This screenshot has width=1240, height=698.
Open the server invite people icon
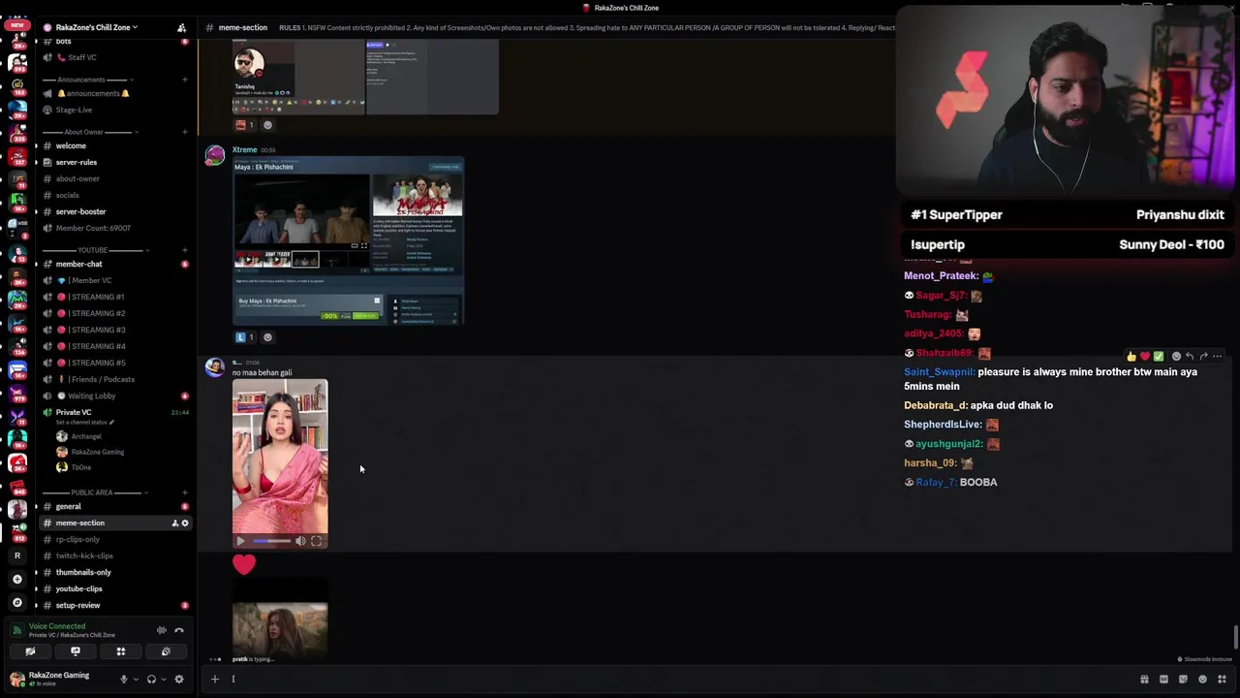pyautogui.click(x=181, y=27)
